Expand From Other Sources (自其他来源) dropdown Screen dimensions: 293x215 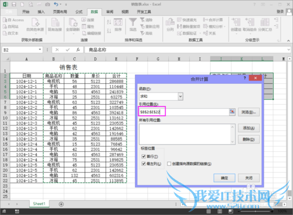point(35,34)
